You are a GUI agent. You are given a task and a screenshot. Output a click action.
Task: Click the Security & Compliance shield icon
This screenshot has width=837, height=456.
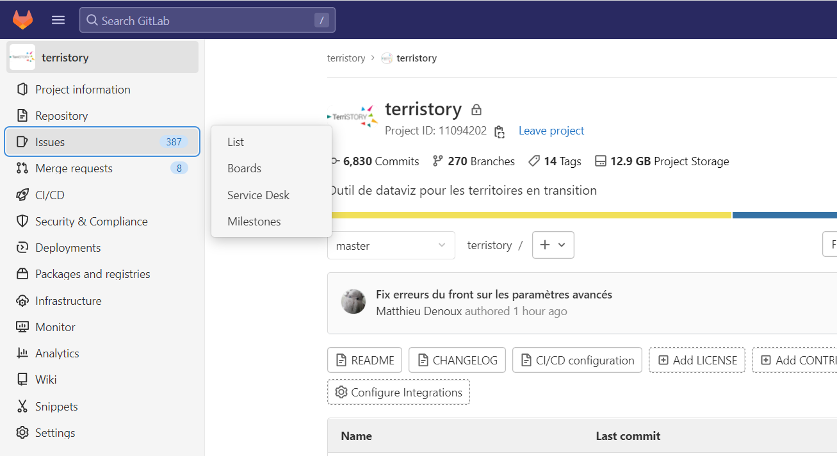coord(22,222)
